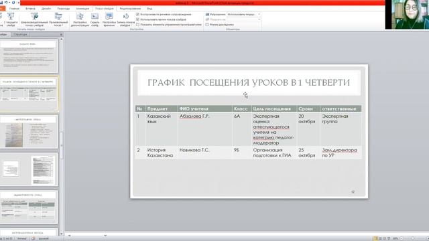Click the zoom percentage in status bar

(x=395, y=238)
